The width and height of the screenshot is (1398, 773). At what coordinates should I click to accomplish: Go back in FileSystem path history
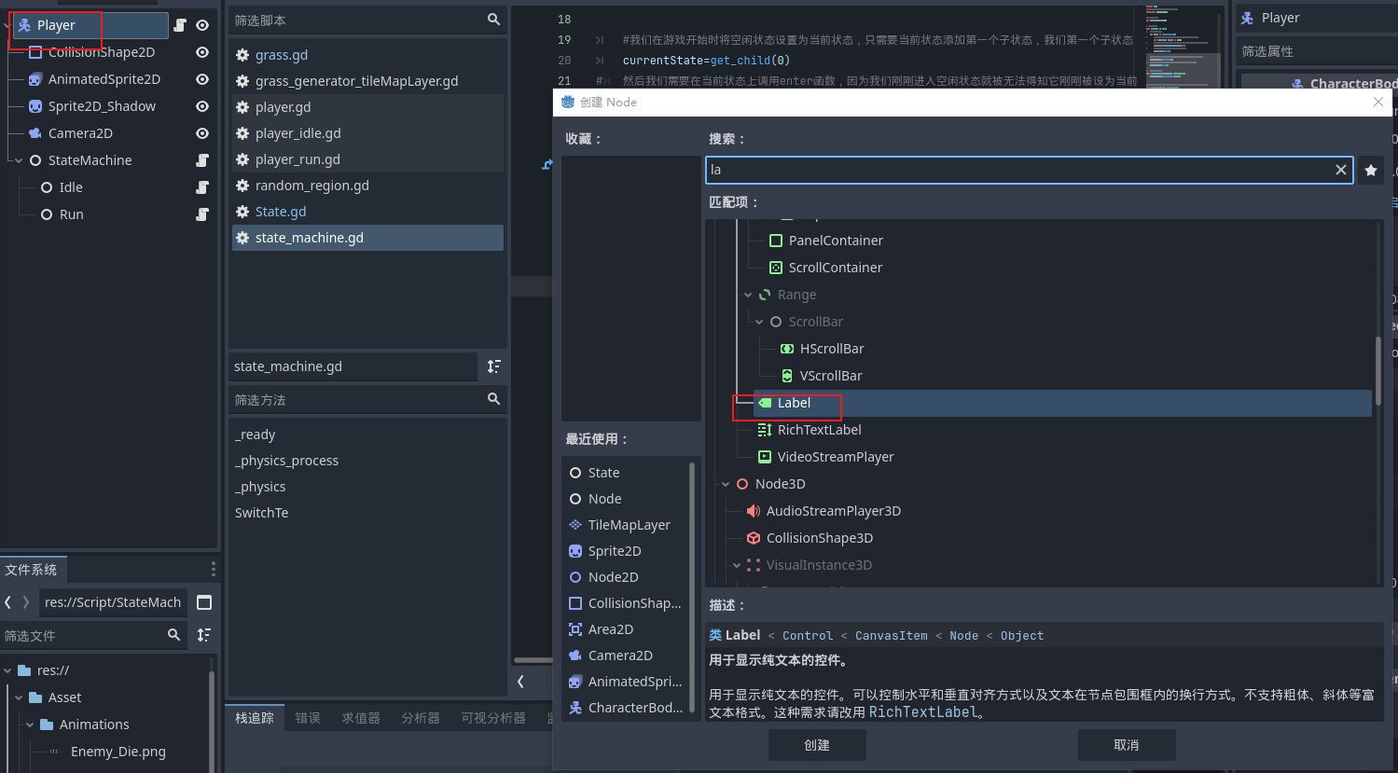(8, 602)
